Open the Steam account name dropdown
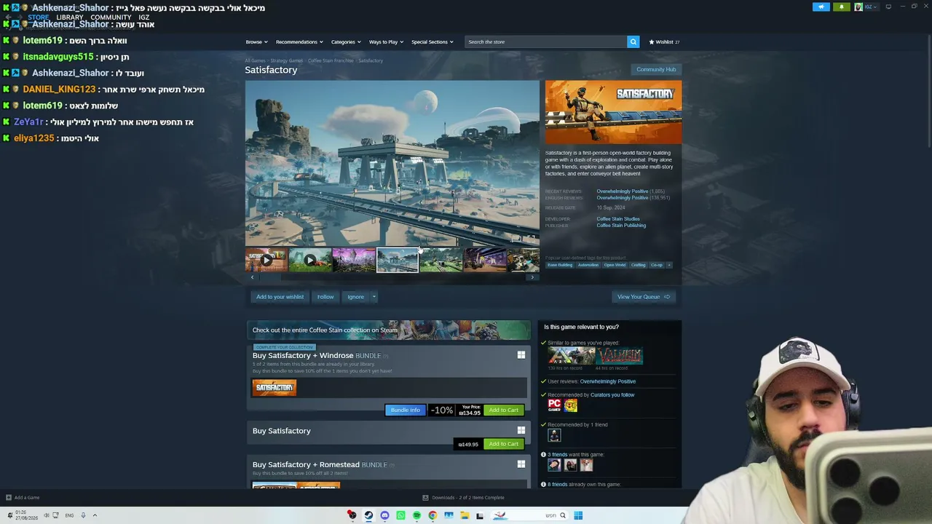The height and width of the screenshot is (524, 932). pyautogui.click(x=870, y=7)
